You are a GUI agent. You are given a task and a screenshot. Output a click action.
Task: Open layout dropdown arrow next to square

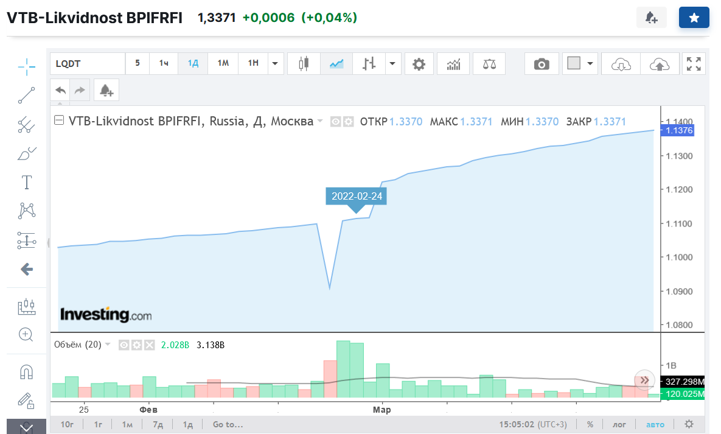point(590,63)
